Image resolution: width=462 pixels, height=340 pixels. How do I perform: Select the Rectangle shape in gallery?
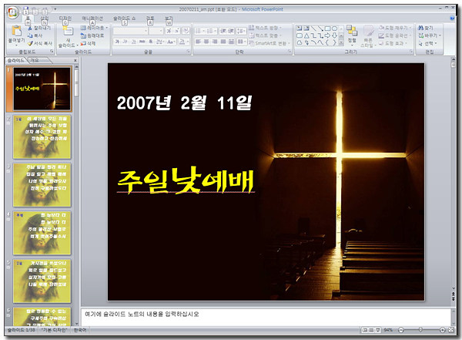click(x=328, y=29)
